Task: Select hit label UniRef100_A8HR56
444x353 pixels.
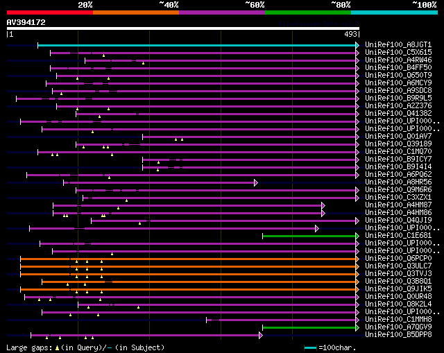Action: tap(398, 182)
